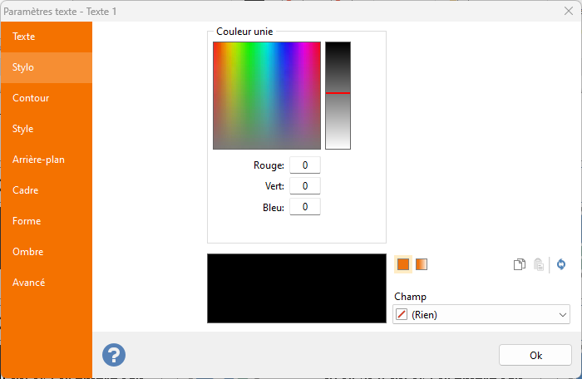Click the paste settings icon
Image resolution: width=582 pixels, height=379 pixels.
[x=539, y=264]
